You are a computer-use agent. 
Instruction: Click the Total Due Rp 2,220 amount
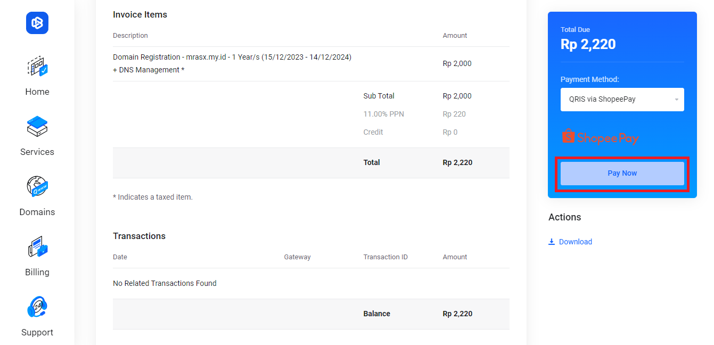588,44
